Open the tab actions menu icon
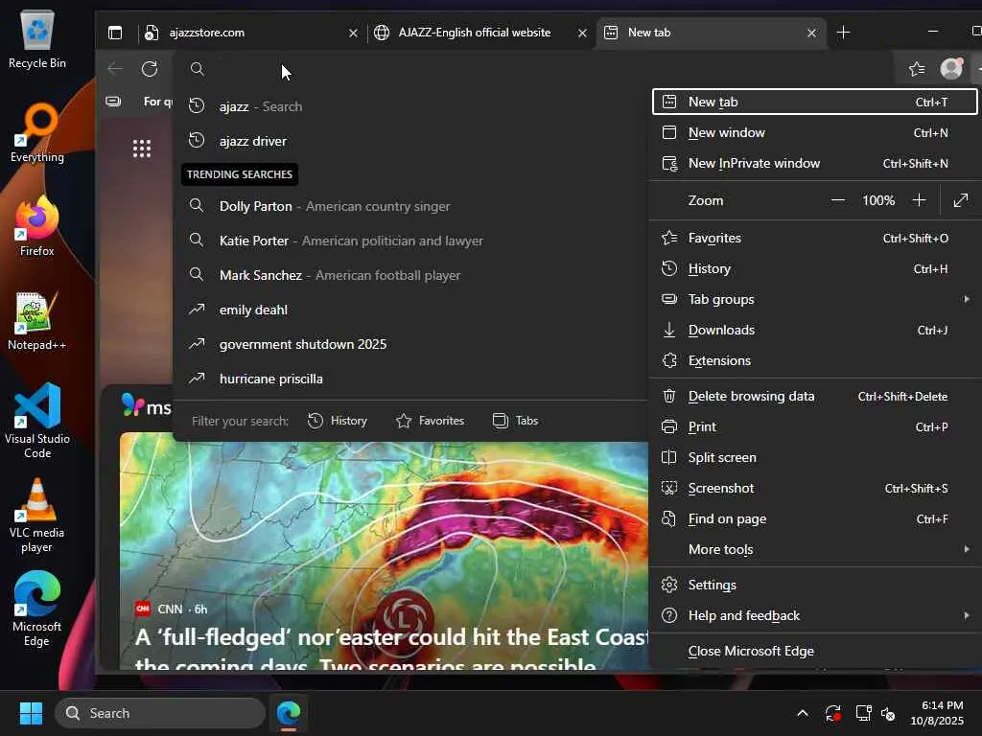 click(x=115, y=33)
